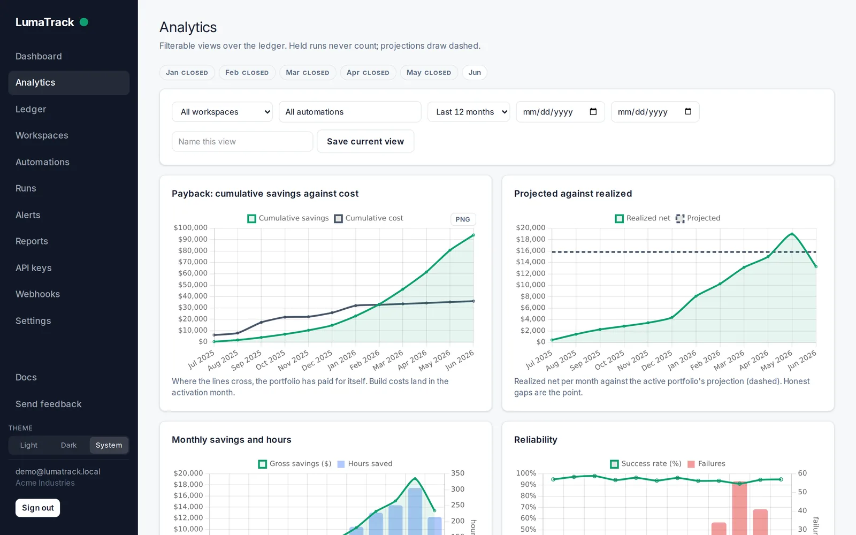Select Dark theme option
Image resolution: width=856 pixels, height=535 pixels.
(68, 445)
